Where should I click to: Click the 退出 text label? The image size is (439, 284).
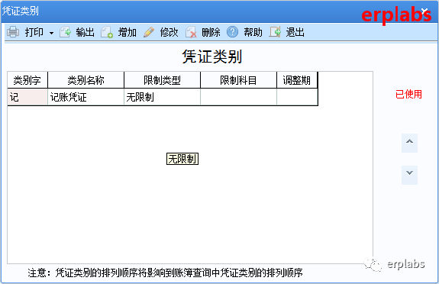295,32
